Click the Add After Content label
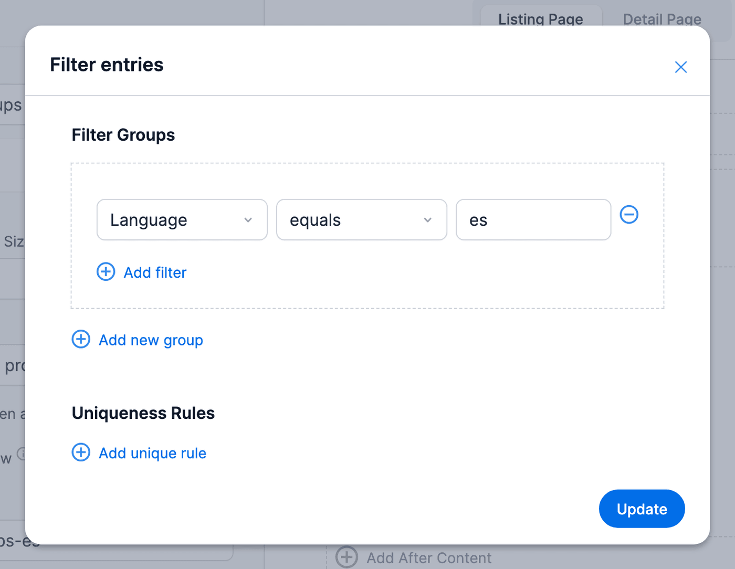Image resolution: width=735 pixels, height=569 pixels. click(x=429, y=557)
